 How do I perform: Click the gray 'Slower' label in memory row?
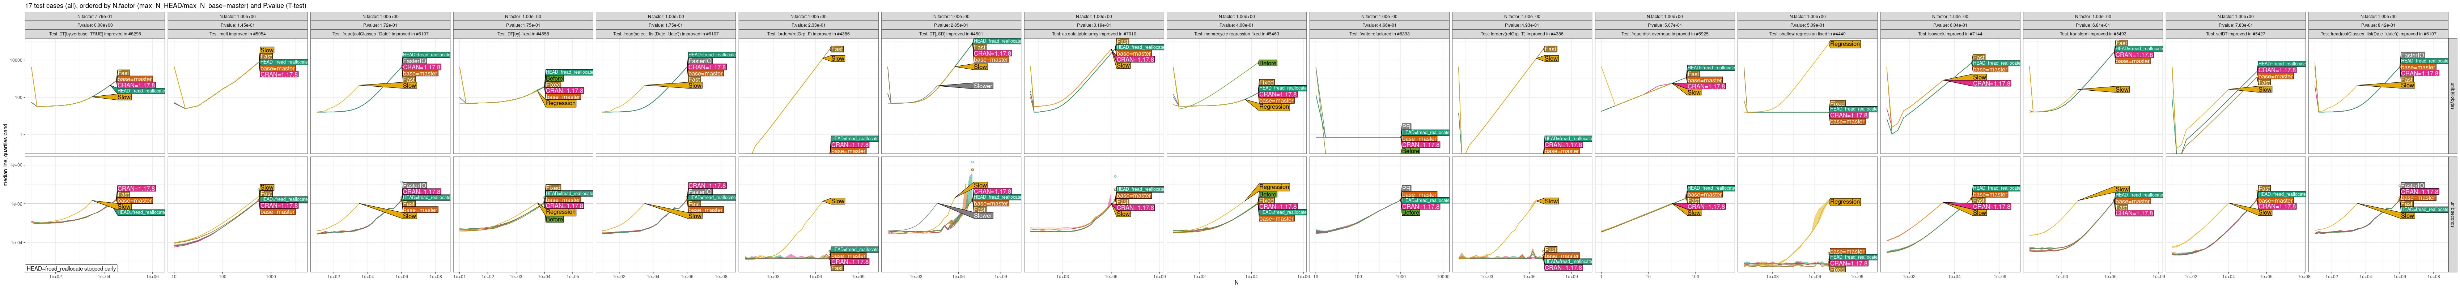click(982, 86)
